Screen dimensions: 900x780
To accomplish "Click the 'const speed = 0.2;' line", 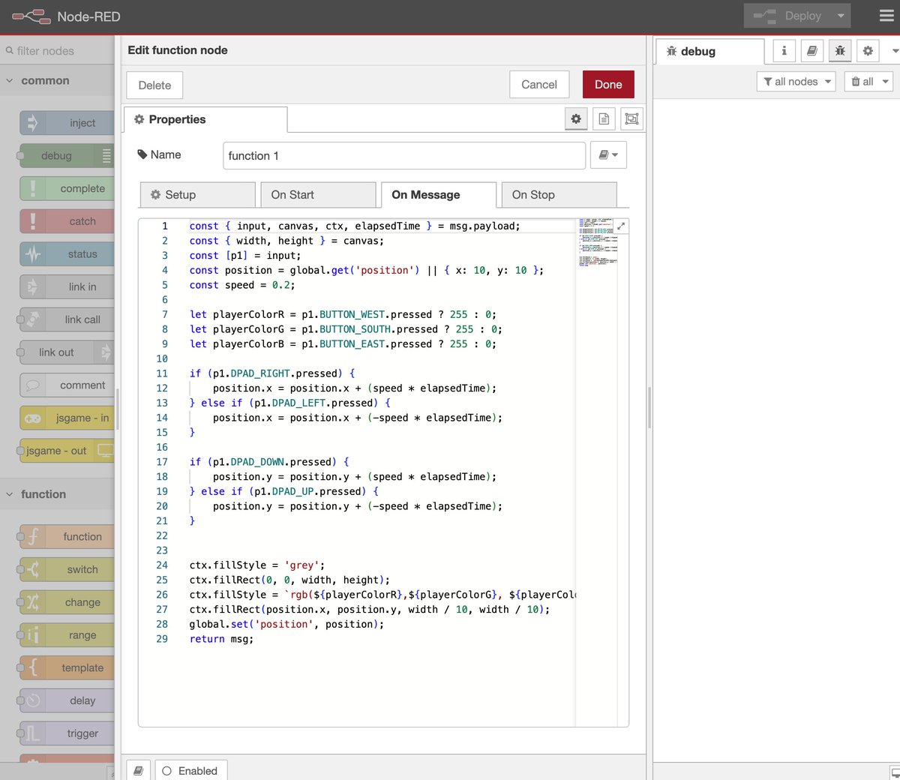I will 241,285.
